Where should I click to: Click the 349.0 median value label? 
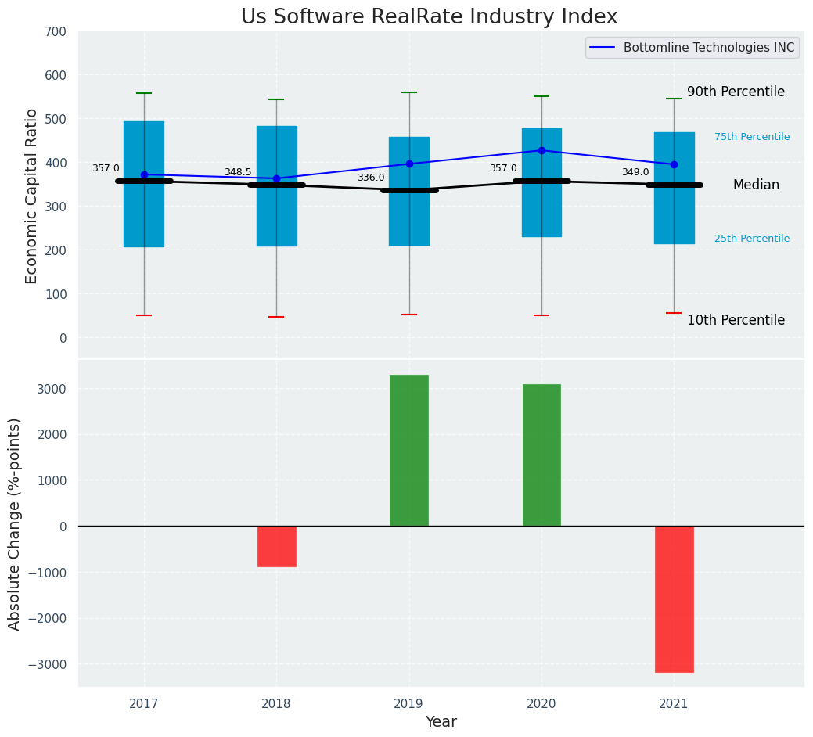[x=635, y=172]
